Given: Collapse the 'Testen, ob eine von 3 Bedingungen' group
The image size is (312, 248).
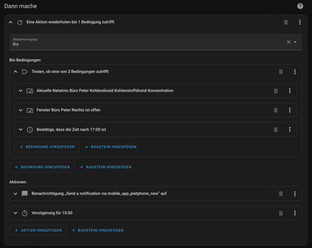Looking at the screenshot, I should [16, 72].
